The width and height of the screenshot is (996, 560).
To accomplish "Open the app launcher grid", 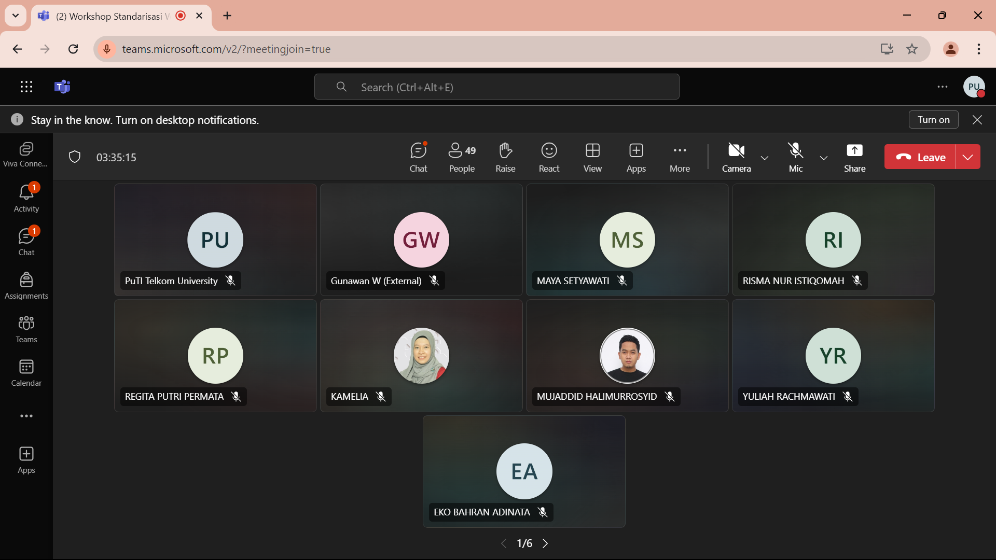I will click(26, 87).
